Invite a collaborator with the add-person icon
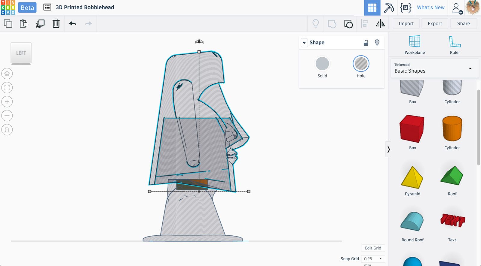 click(x=457, y=8)
